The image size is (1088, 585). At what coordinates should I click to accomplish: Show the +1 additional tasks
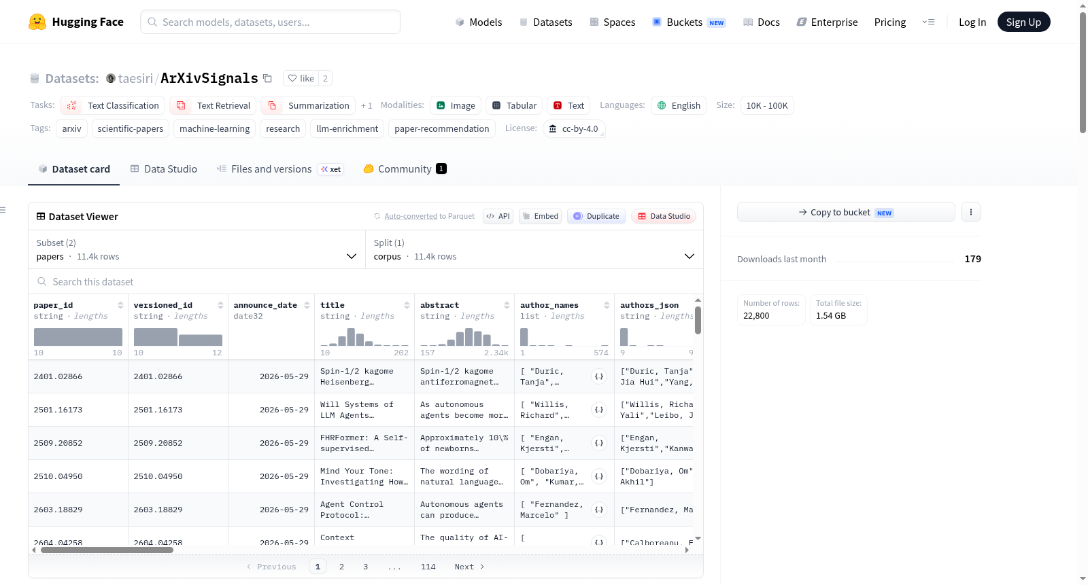click(x=367, y=105)
